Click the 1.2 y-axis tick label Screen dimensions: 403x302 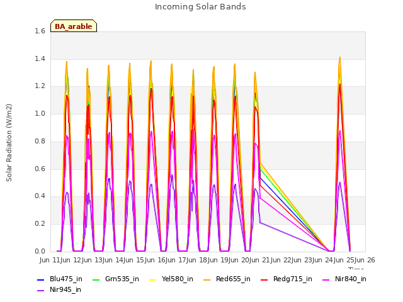pos(40,86)
